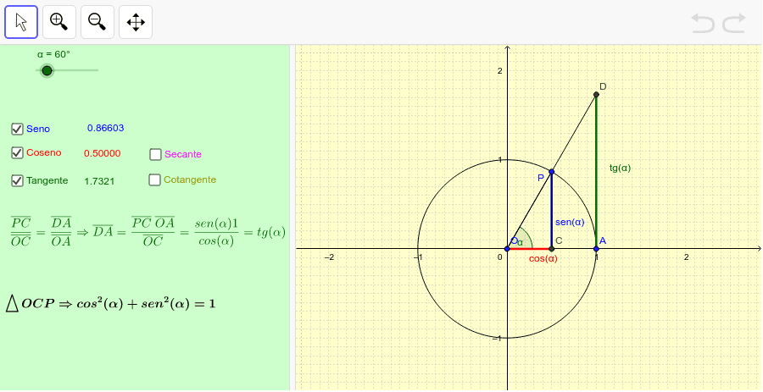The width and height of the screenshot is (763, 392).
Task: Click the α = 60° label
Action: click(53, 54)
